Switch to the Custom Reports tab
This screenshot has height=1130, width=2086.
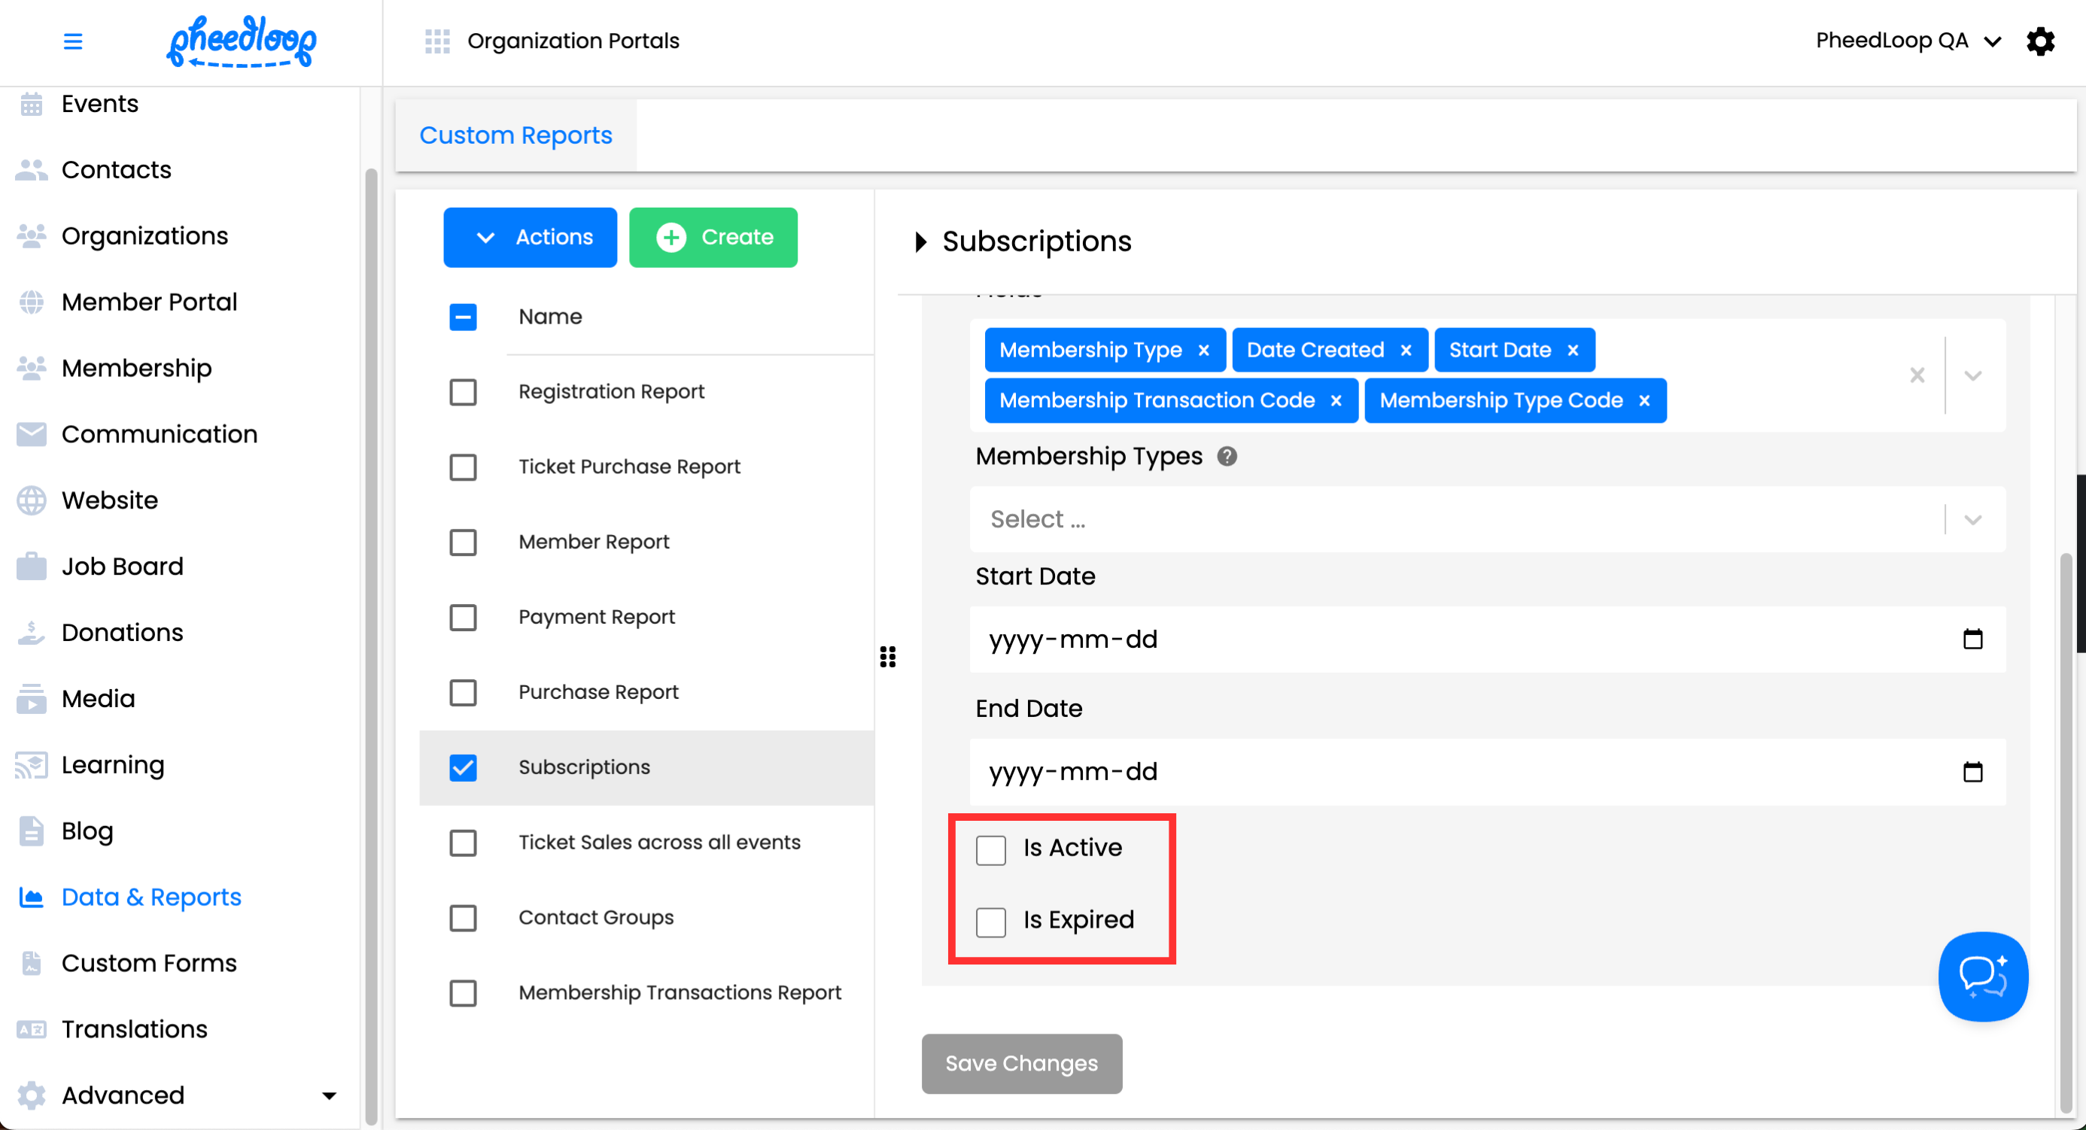click(515, 135)
